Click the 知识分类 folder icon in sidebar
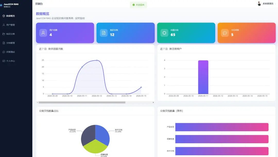278x157 pixels. coord(4,34)
